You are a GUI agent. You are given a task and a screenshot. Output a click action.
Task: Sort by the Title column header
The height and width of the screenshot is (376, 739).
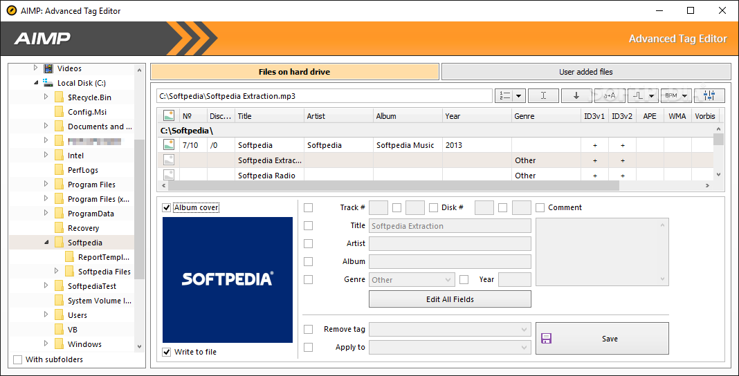[269, 115]
